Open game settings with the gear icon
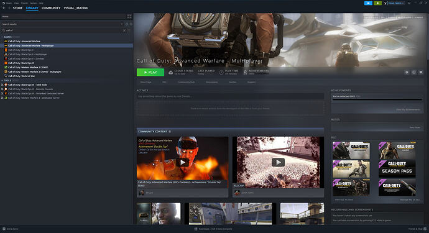The height and width of the screenshot is (233, 429). point(407,72)
